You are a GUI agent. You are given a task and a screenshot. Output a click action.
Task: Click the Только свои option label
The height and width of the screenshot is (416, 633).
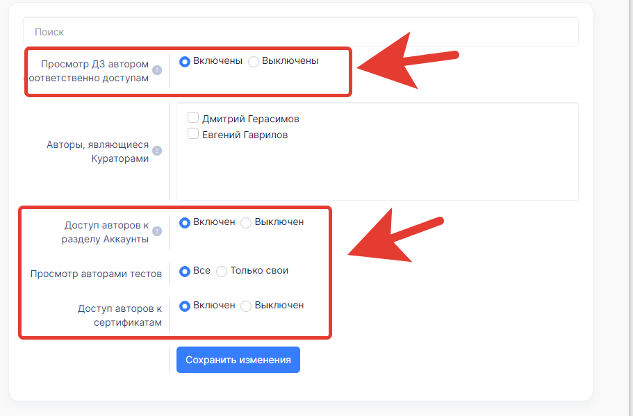259,270
